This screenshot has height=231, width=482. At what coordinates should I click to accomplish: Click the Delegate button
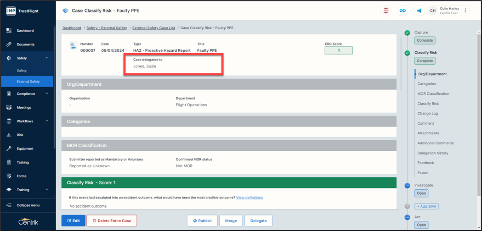tap(258, 220)
